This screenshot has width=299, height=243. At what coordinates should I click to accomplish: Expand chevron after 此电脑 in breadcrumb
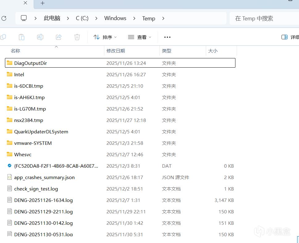(x=68, y=18)
